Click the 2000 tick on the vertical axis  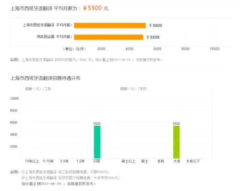tap(13, 146)
